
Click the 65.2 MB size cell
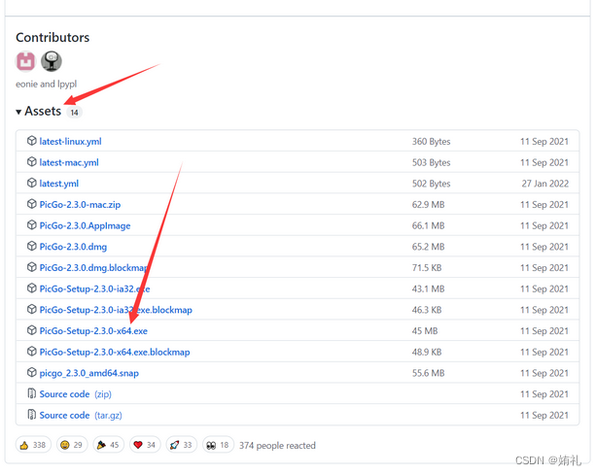pos(428,247)
